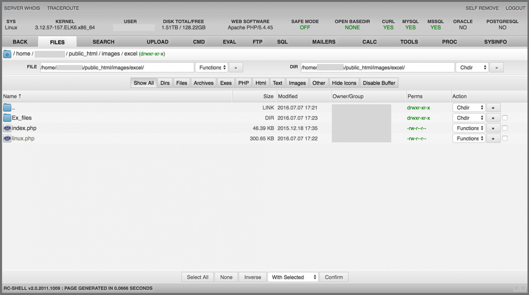529x295 pixels.
Task: Click the index.php file icon
Action: coord(7,128)
